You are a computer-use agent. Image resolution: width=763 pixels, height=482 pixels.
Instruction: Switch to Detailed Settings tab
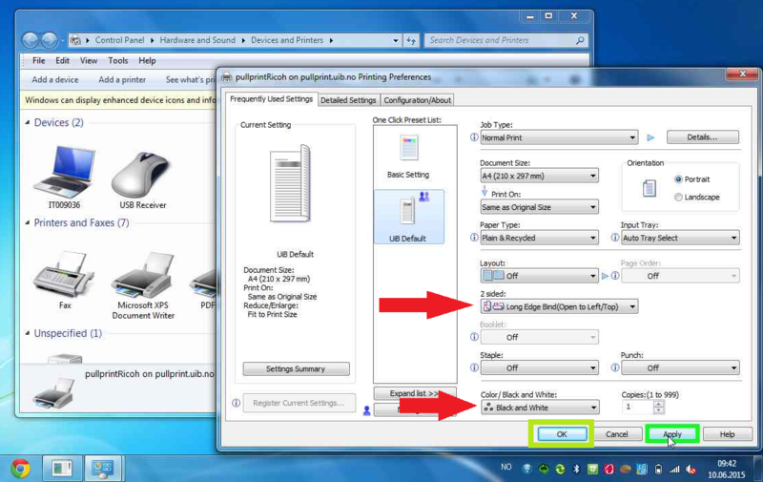pyautogui.click(x=348, y=100)
